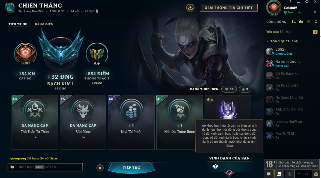
Task: Expand the honor panel with the purple orb arrow
Action: [x=229, y=173]
